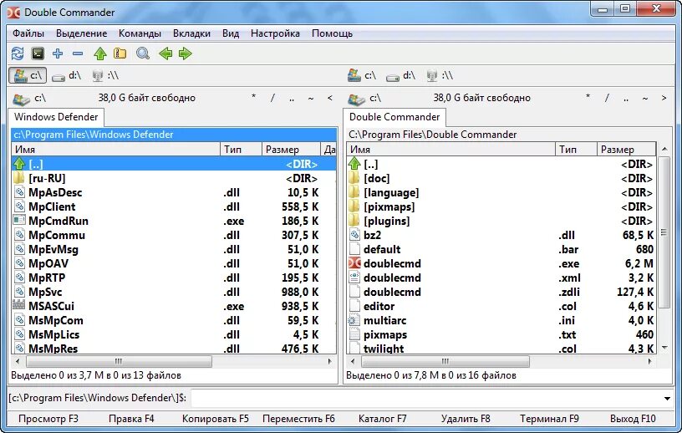Viewport: 682px width, 433px height.
Task: Open the Команды menu
Action: (140, 33)
